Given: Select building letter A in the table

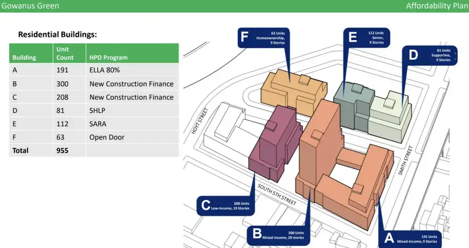Looking at the screenshot, I should [15, 70].
